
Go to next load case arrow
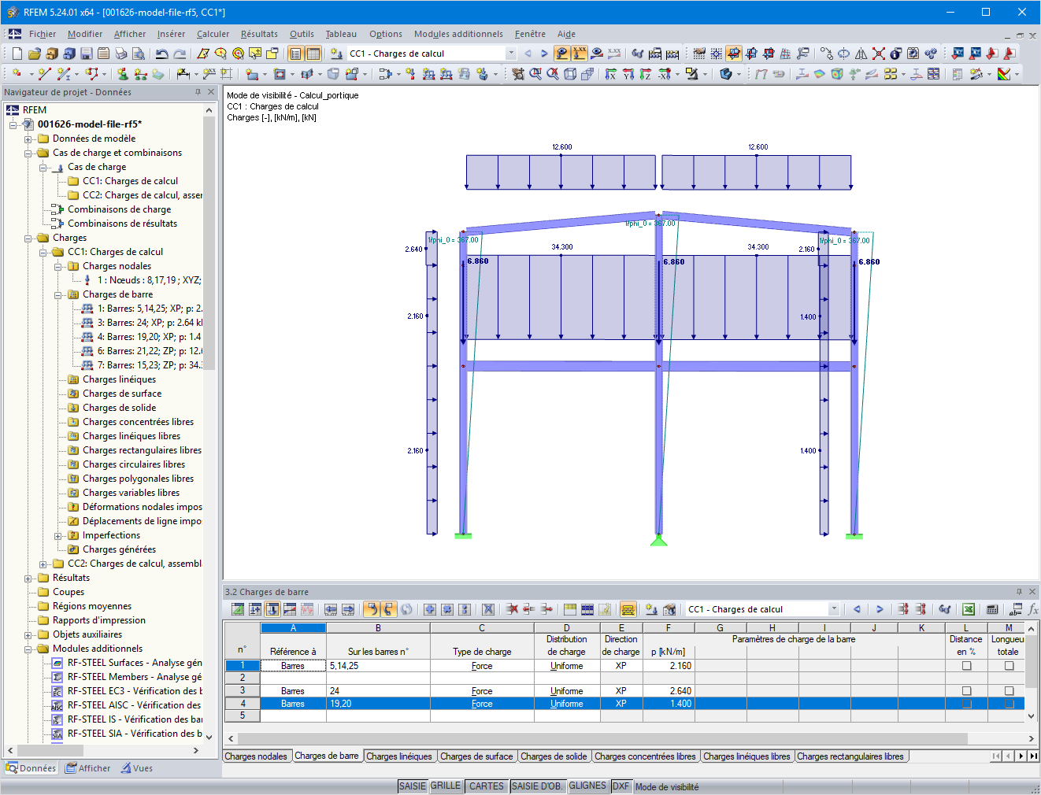pos(544,54)
